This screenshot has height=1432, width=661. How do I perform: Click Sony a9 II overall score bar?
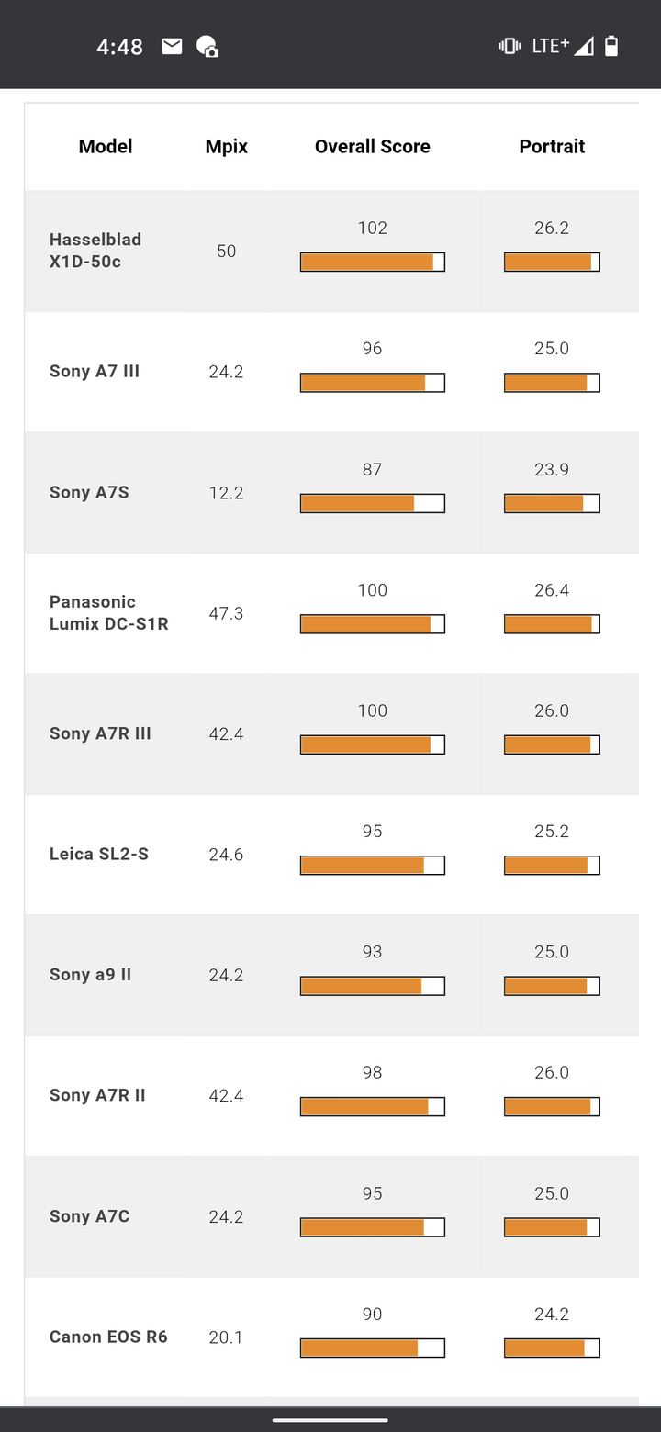373,986
